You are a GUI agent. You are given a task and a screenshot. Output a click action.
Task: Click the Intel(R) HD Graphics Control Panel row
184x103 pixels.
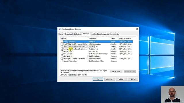point(97,59)
